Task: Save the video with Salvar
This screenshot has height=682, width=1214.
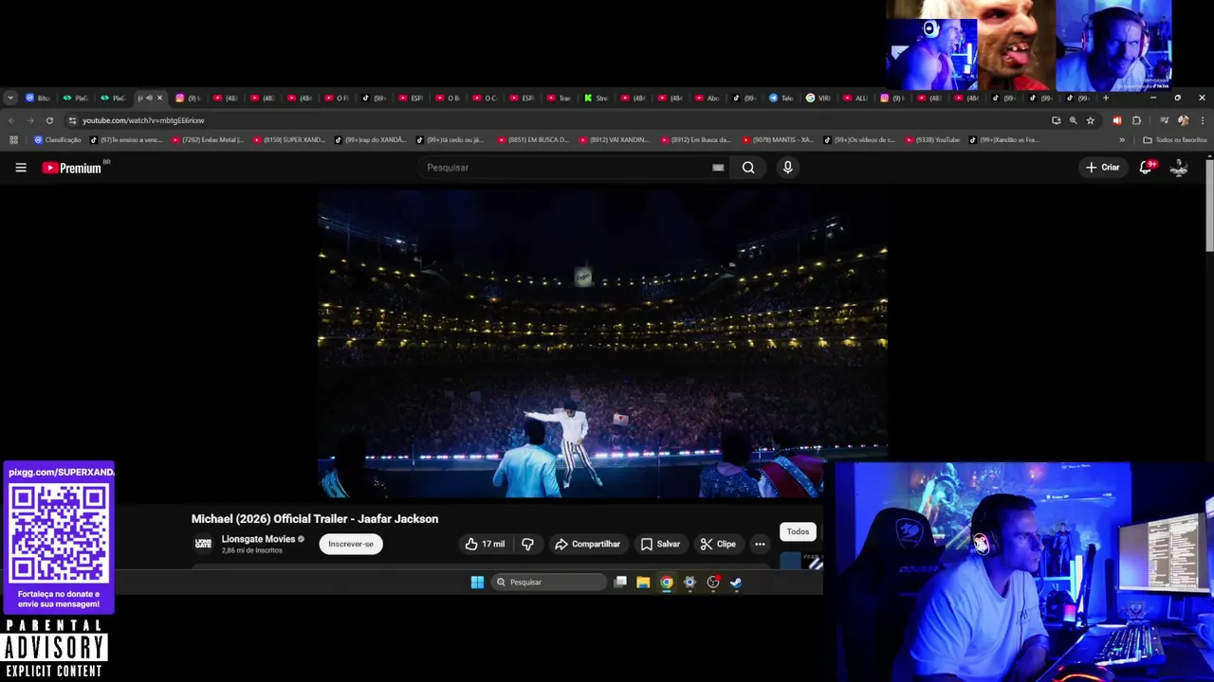Action: coord(660,544)
